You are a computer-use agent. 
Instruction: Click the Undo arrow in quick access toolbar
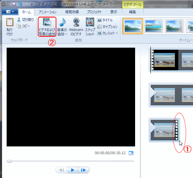(x=20, y=4)
